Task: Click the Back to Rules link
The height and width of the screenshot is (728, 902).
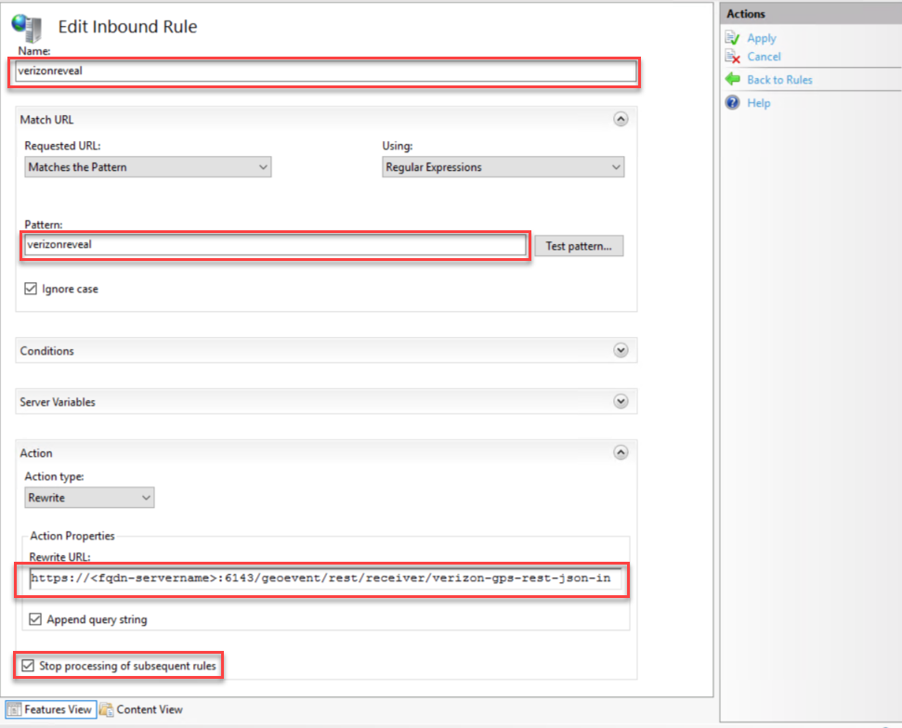Action: 779,80
